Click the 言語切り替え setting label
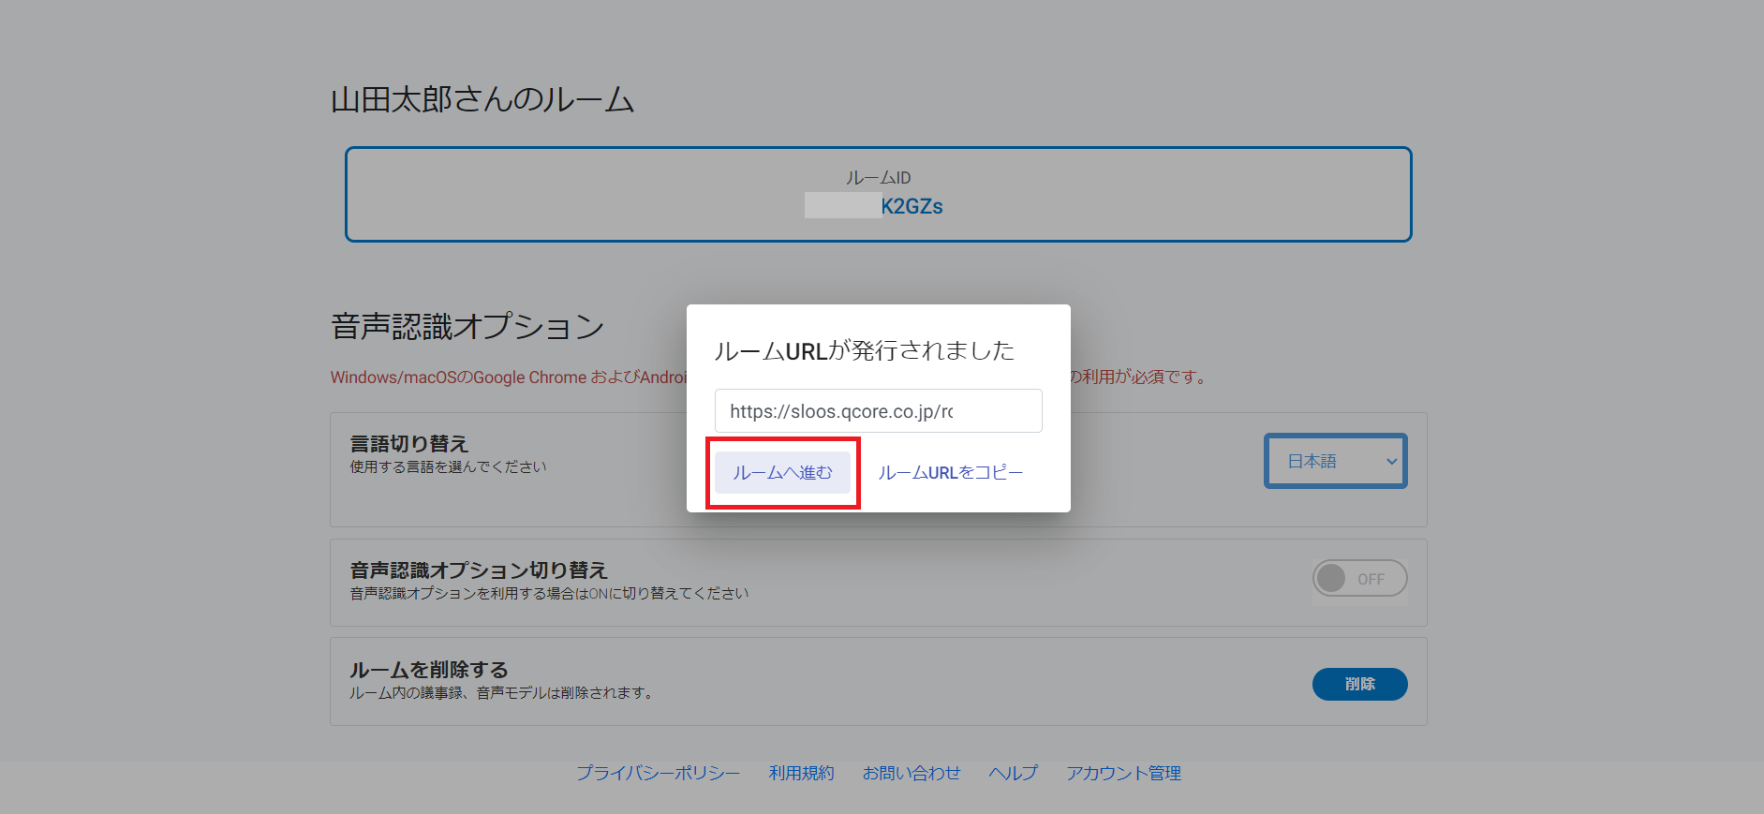Viewport: 1764px width, 814px height. pos(409,444)
